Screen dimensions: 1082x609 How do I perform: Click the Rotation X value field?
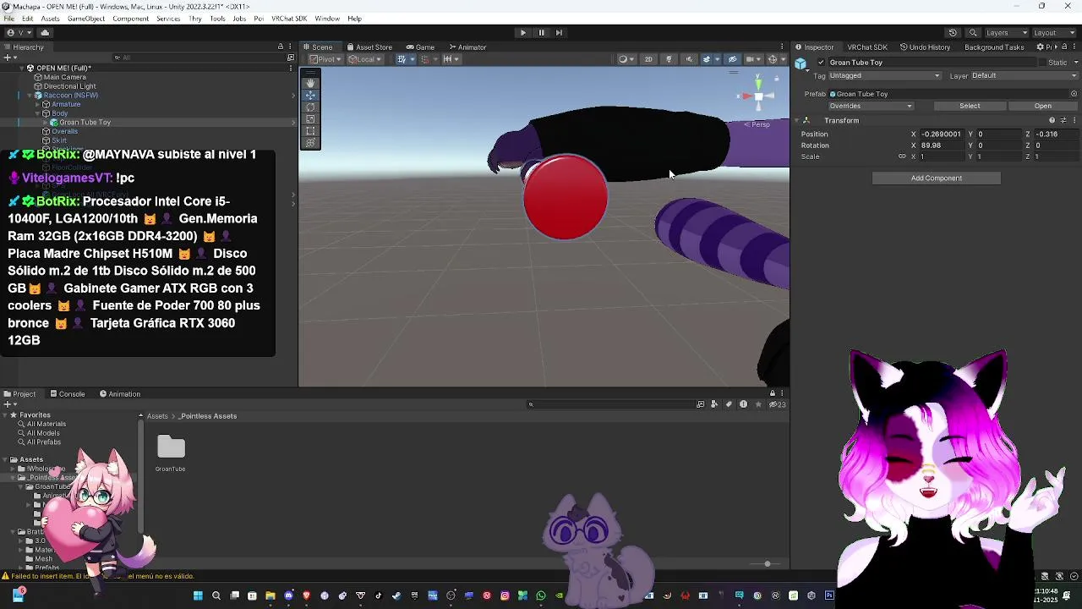943,145
